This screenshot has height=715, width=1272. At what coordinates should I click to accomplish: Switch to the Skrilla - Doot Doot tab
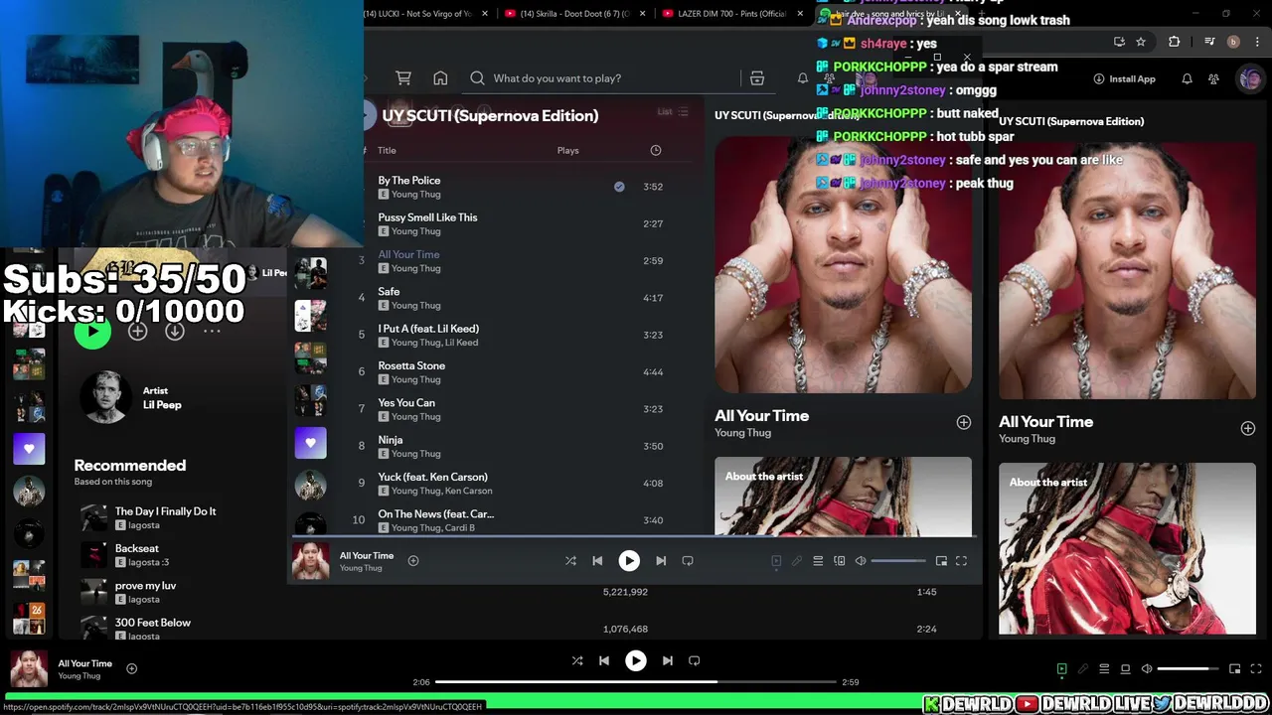(576, 14)
